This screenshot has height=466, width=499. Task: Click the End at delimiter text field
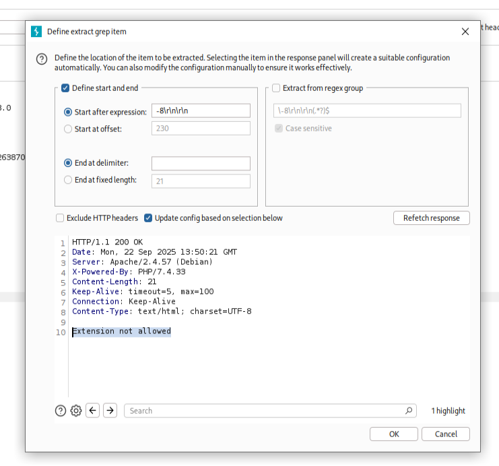pyautogui.click(x=201, y=164)
